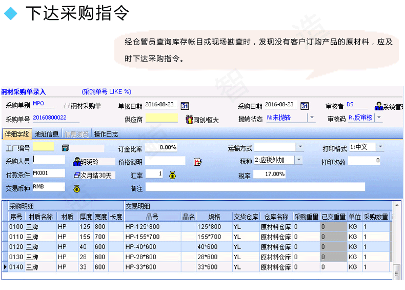The height and width of the screenshot is (290, 405).
Task: Click the 品号 column header
Action: pyautogui.click(x=152, y=217)
